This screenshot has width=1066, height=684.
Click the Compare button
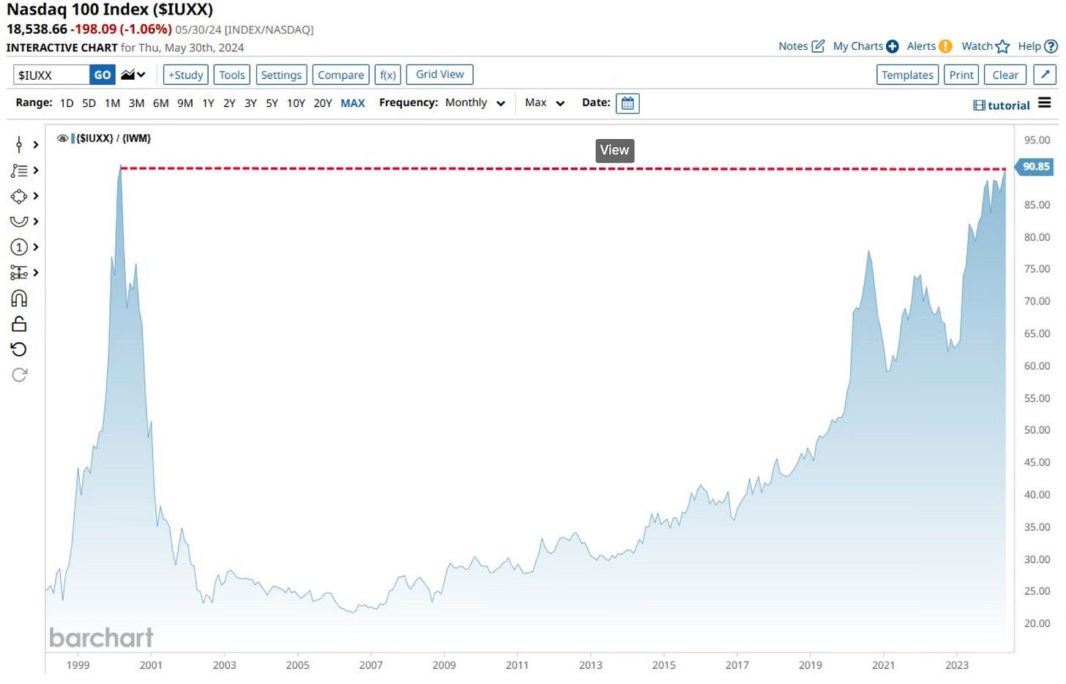click(x=341, y=75)
